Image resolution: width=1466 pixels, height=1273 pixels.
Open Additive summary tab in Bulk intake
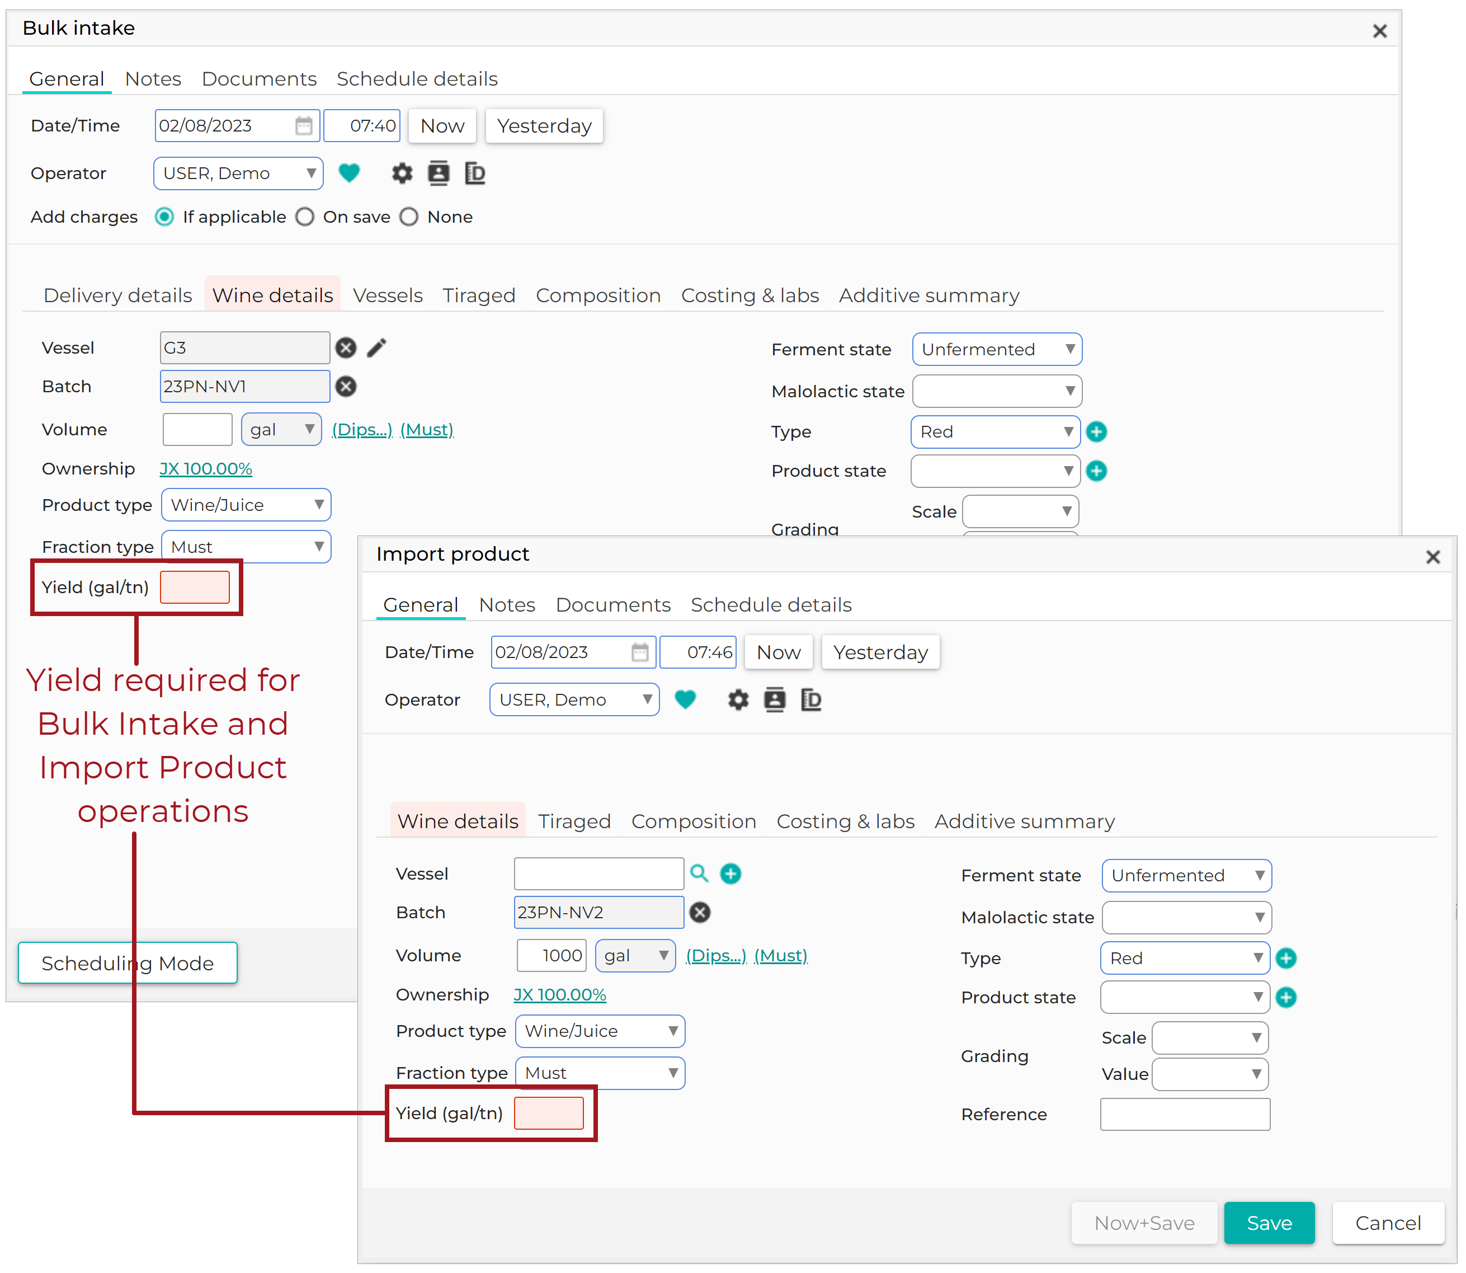point(928,295)
